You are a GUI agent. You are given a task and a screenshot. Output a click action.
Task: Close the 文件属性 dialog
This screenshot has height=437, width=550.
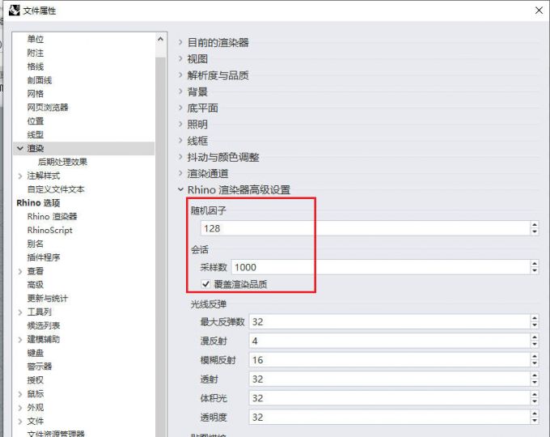coord(539,11)
